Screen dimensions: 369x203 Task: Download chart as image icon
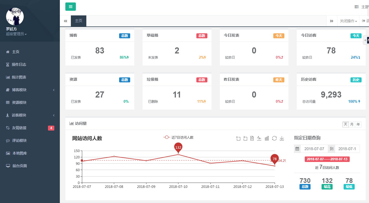282,138
